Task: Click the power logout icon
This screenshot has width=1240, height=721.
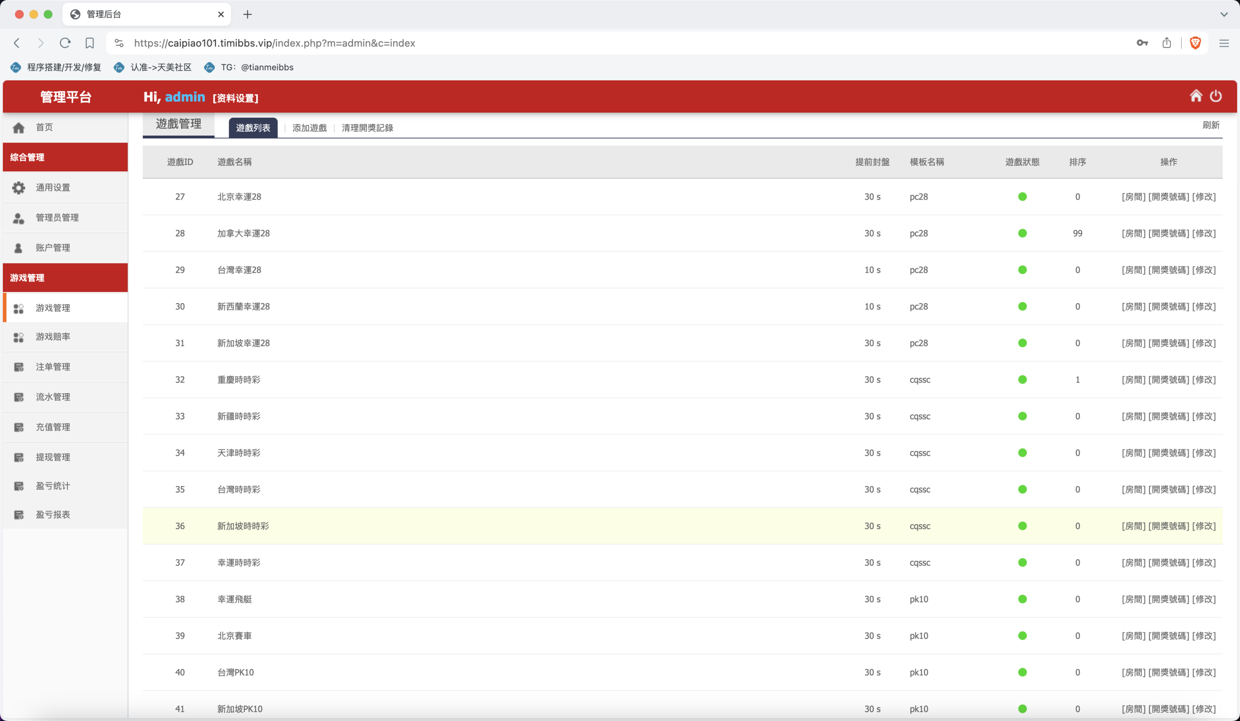Action: 1215,96
